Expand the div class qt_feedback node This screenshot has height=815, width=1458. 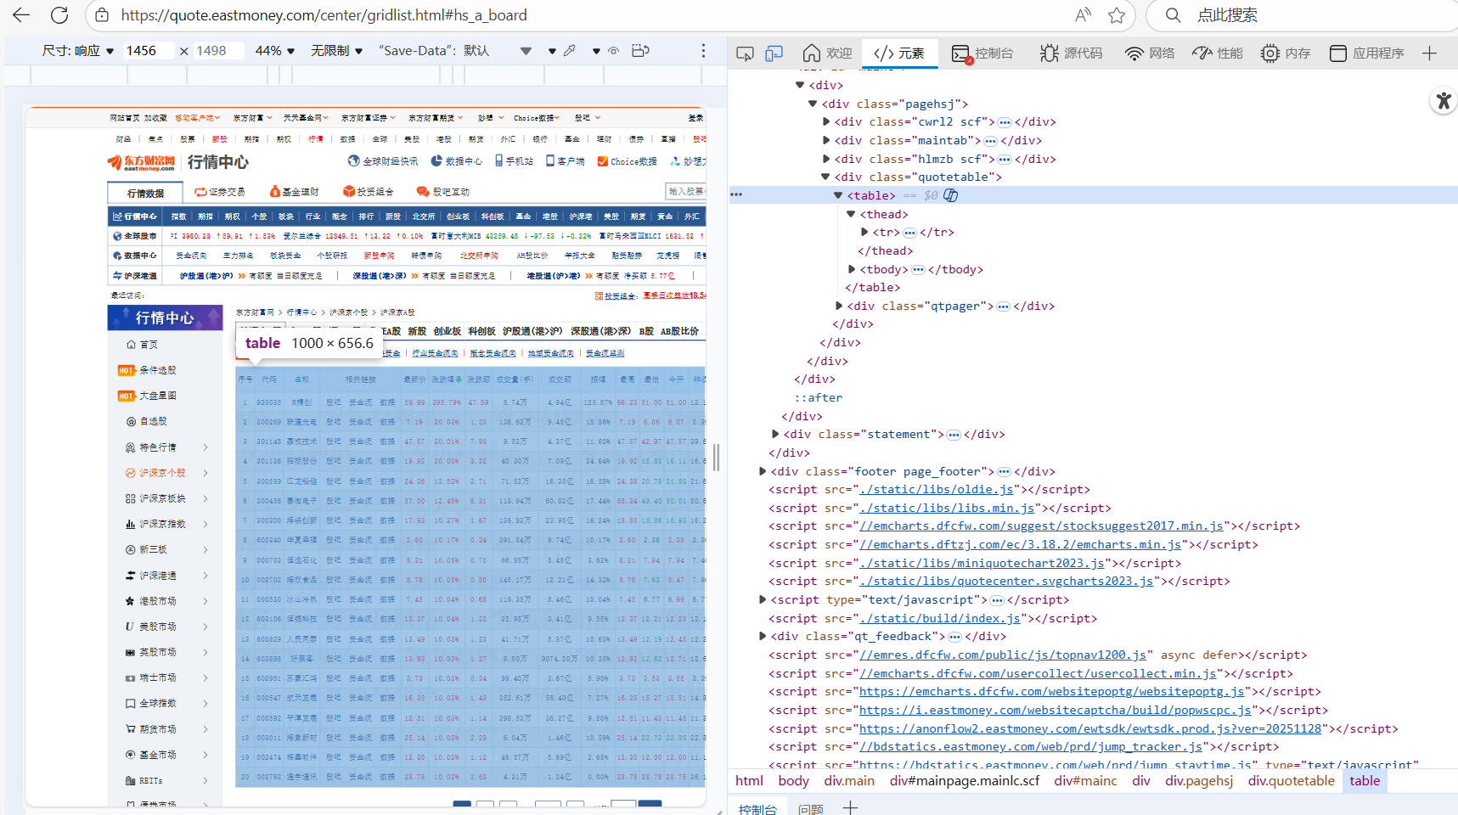(x=763, y=637)
